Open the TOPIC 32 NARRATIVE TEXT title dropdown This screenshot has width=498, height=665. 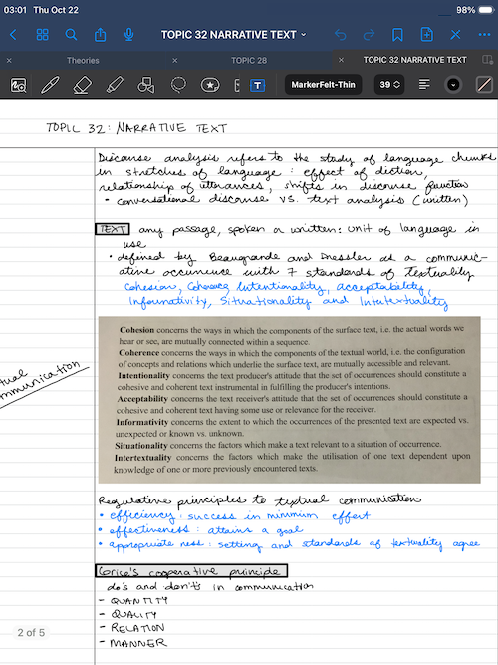pyautogui.click(x=233, y=34)
